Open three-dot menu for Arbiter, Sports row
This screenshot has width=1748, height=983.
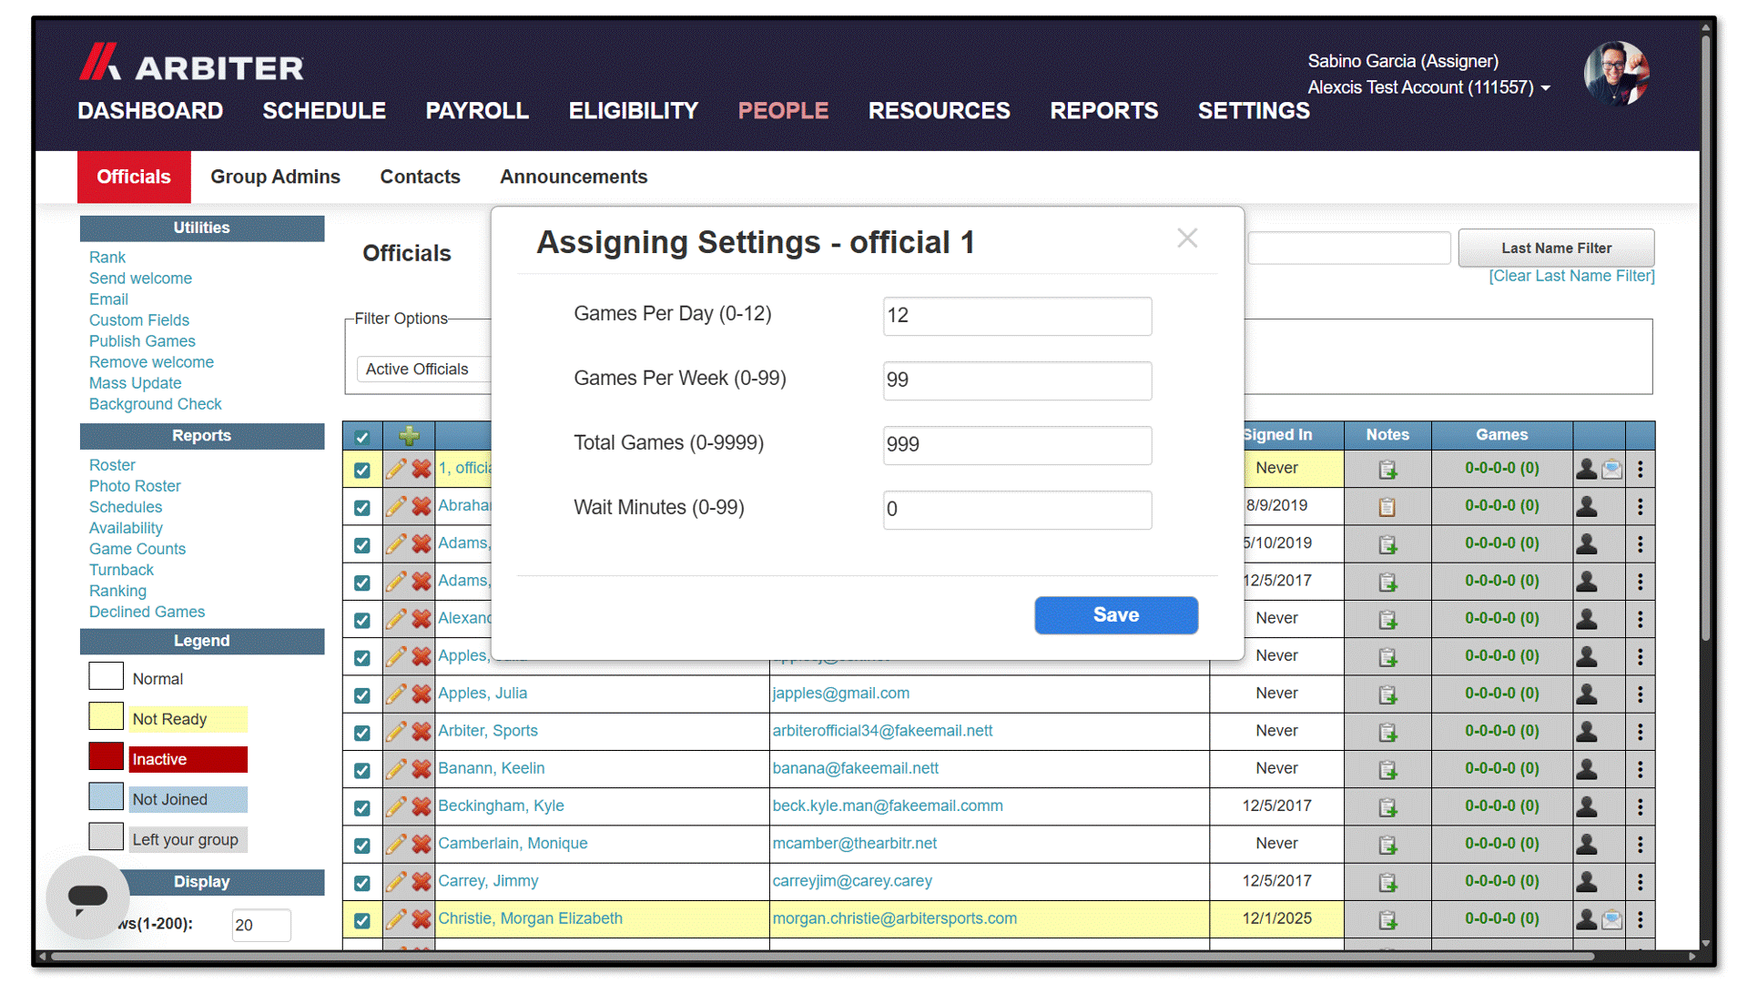click(x=1641, y=731)
